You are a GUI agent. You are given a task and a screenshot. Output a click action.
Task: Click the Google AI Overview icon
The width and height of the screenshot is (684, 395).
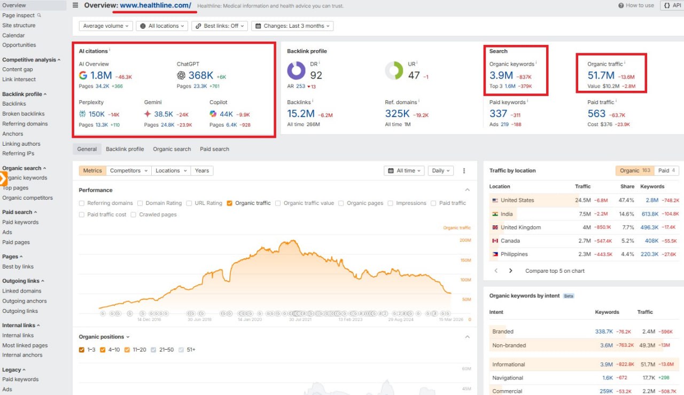coord(83,76)
